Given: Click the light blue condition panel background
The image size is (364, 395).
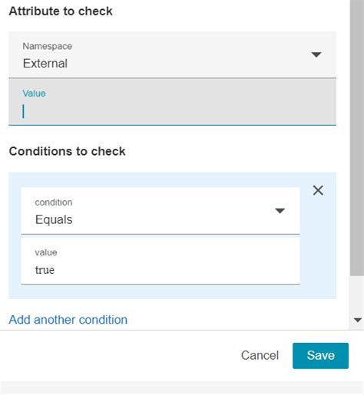Looking at the screenshot, I should (172, 292).
